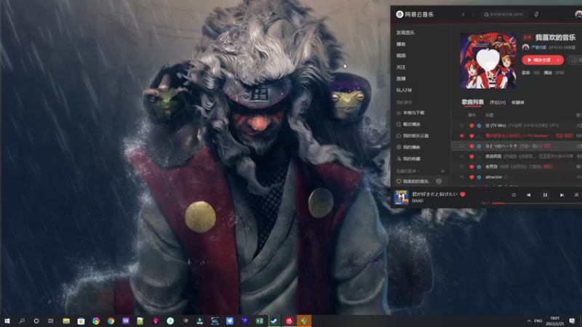Switch to the 评论 tab

coord(498,102)
